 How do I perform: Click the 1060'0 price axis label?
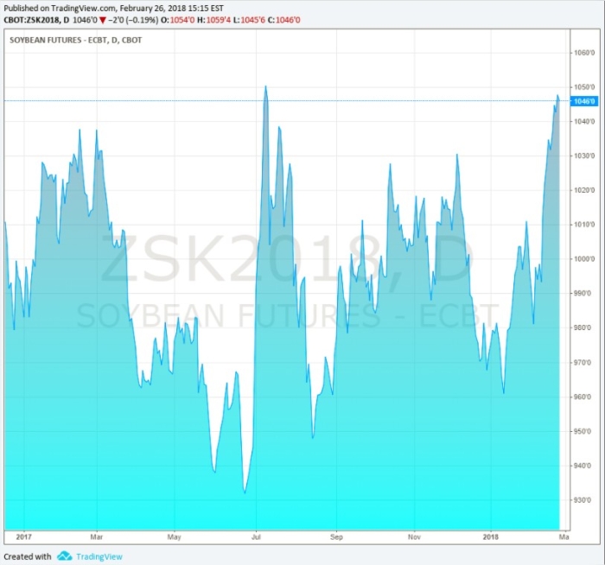pyautogui.click(x=584, y=53)
